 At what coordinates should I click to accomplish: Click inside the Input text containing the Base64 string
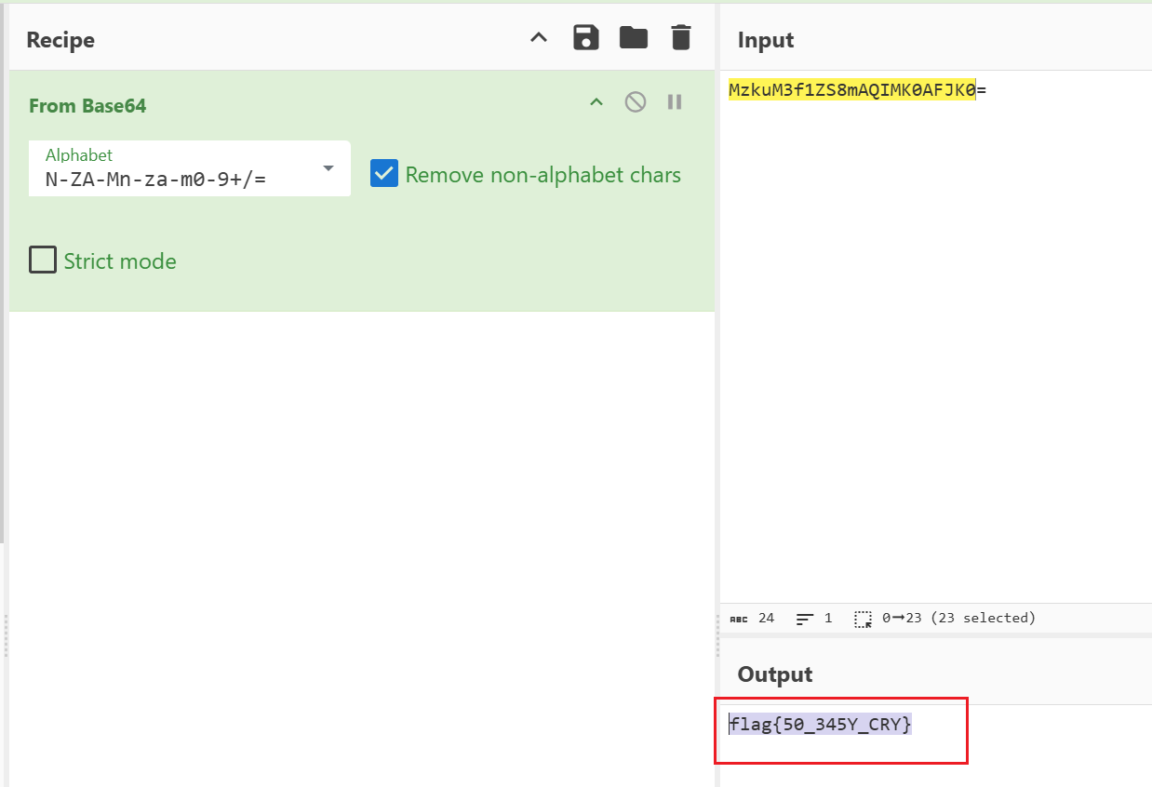coord(851,90)
